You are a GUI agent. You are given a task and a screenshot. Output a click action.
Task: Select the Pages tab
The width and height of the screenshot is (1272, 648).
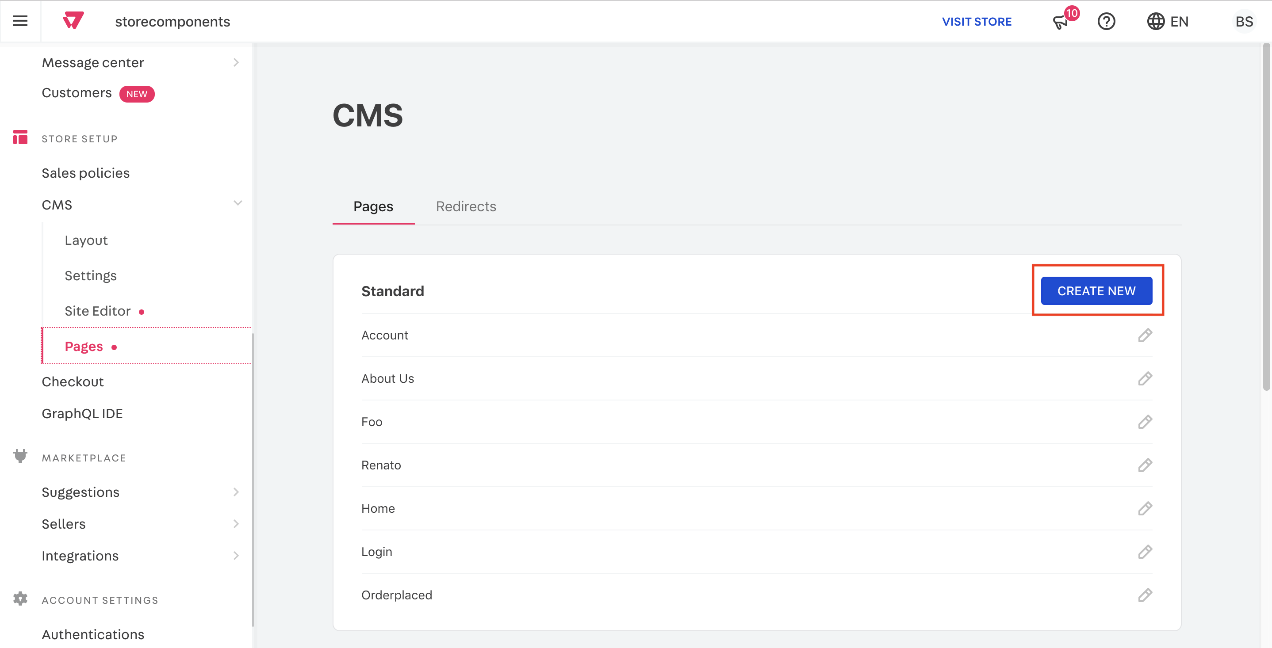(373, 206)
